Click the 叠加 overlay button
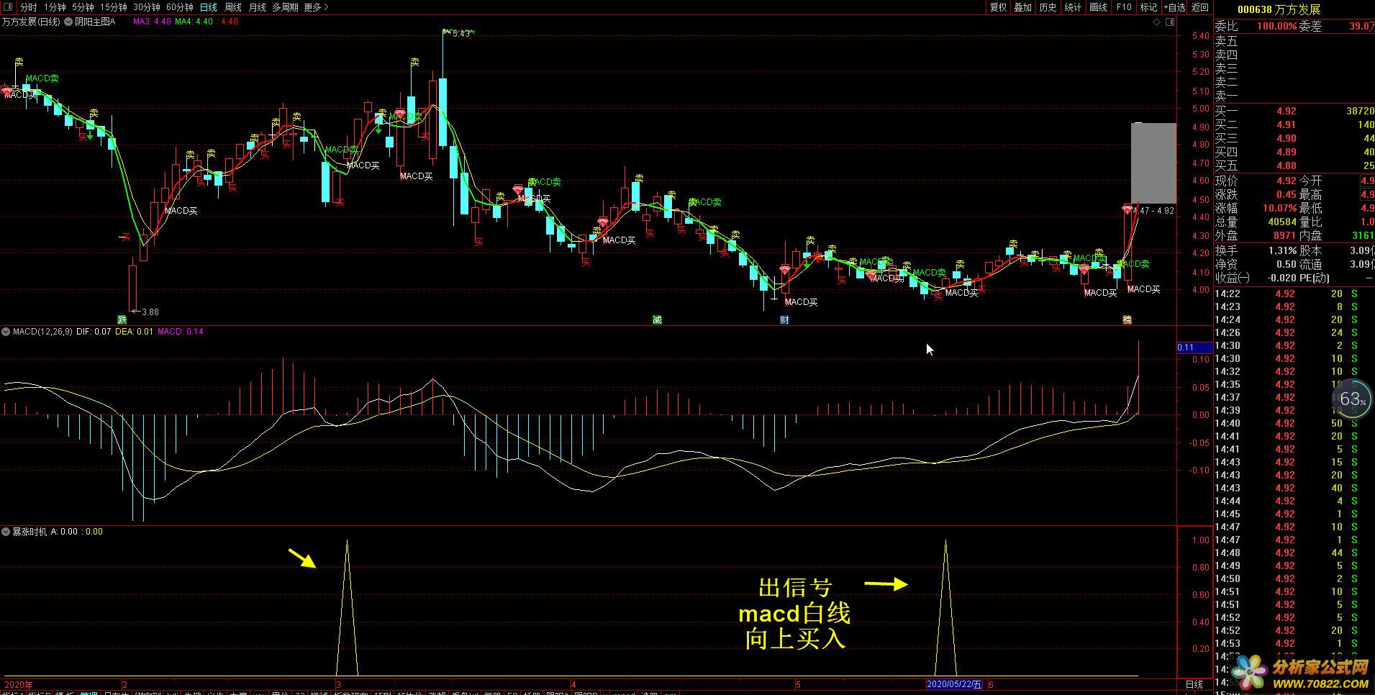This screenshot has height=695, width=1375. [x=1022, y=7]
